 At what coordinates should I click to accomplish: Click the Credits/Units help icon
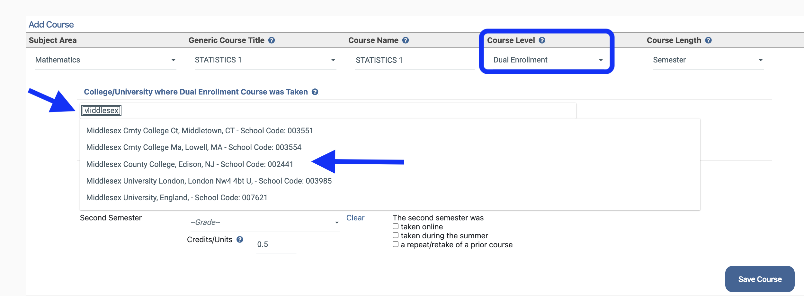[x=240, y=240]
